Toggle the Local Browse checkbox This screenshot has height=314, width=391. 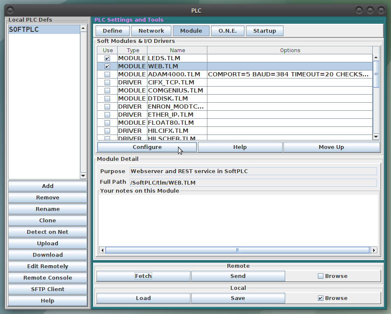tap(321, 298)
